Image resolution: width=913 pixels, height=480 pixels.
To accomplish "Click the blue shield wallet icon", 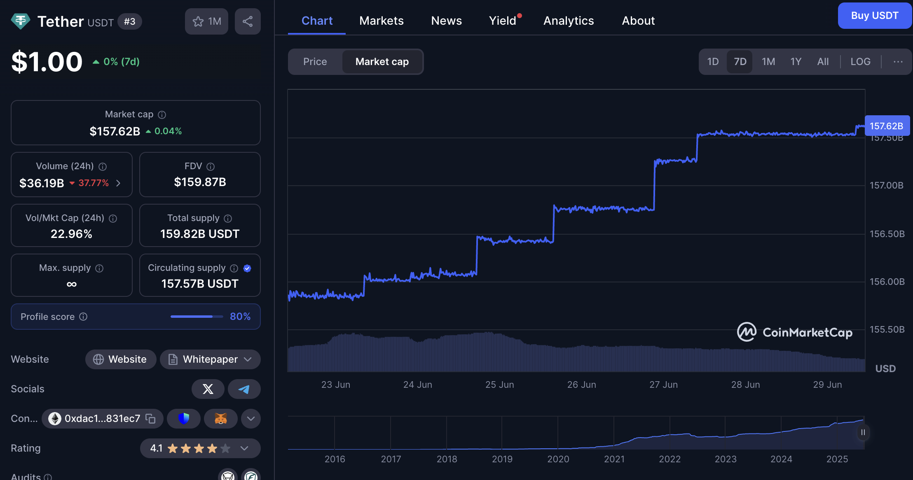I will 184,419.
